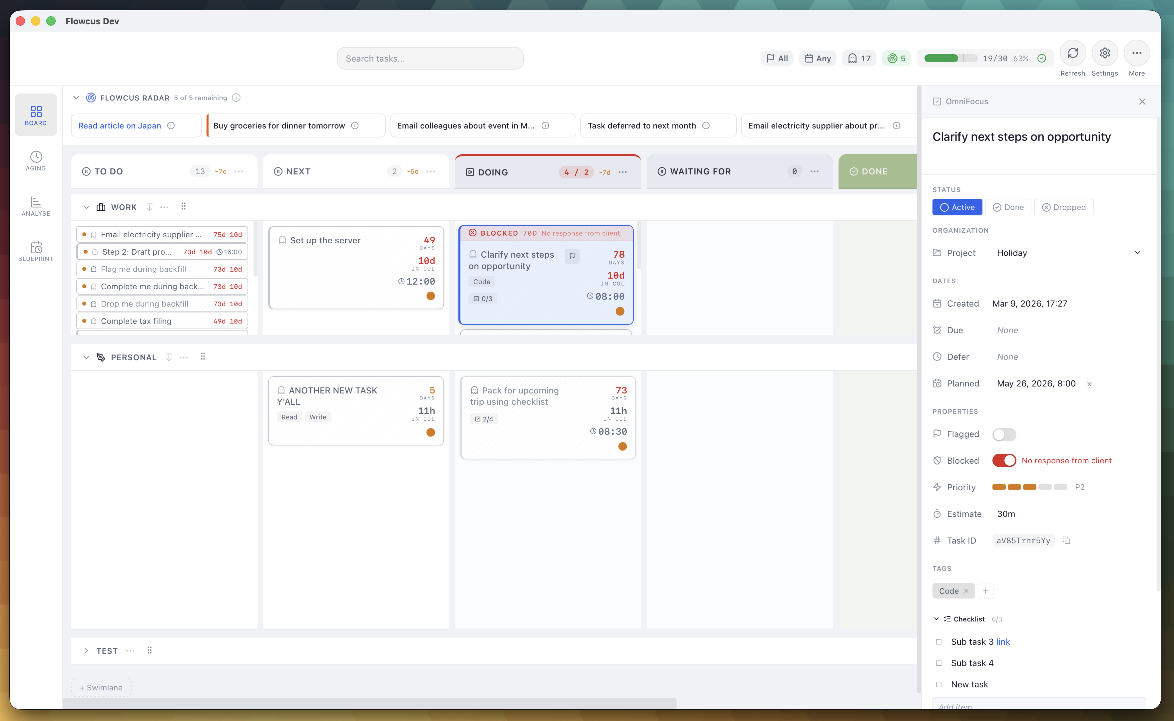Open WAITING FOR column options menu
This screenshot has width=1174, height=721.
point(815,171)
